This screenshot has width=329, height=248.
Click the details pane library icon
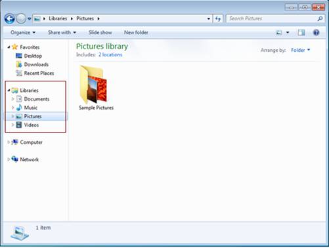(x=20, y=234)
